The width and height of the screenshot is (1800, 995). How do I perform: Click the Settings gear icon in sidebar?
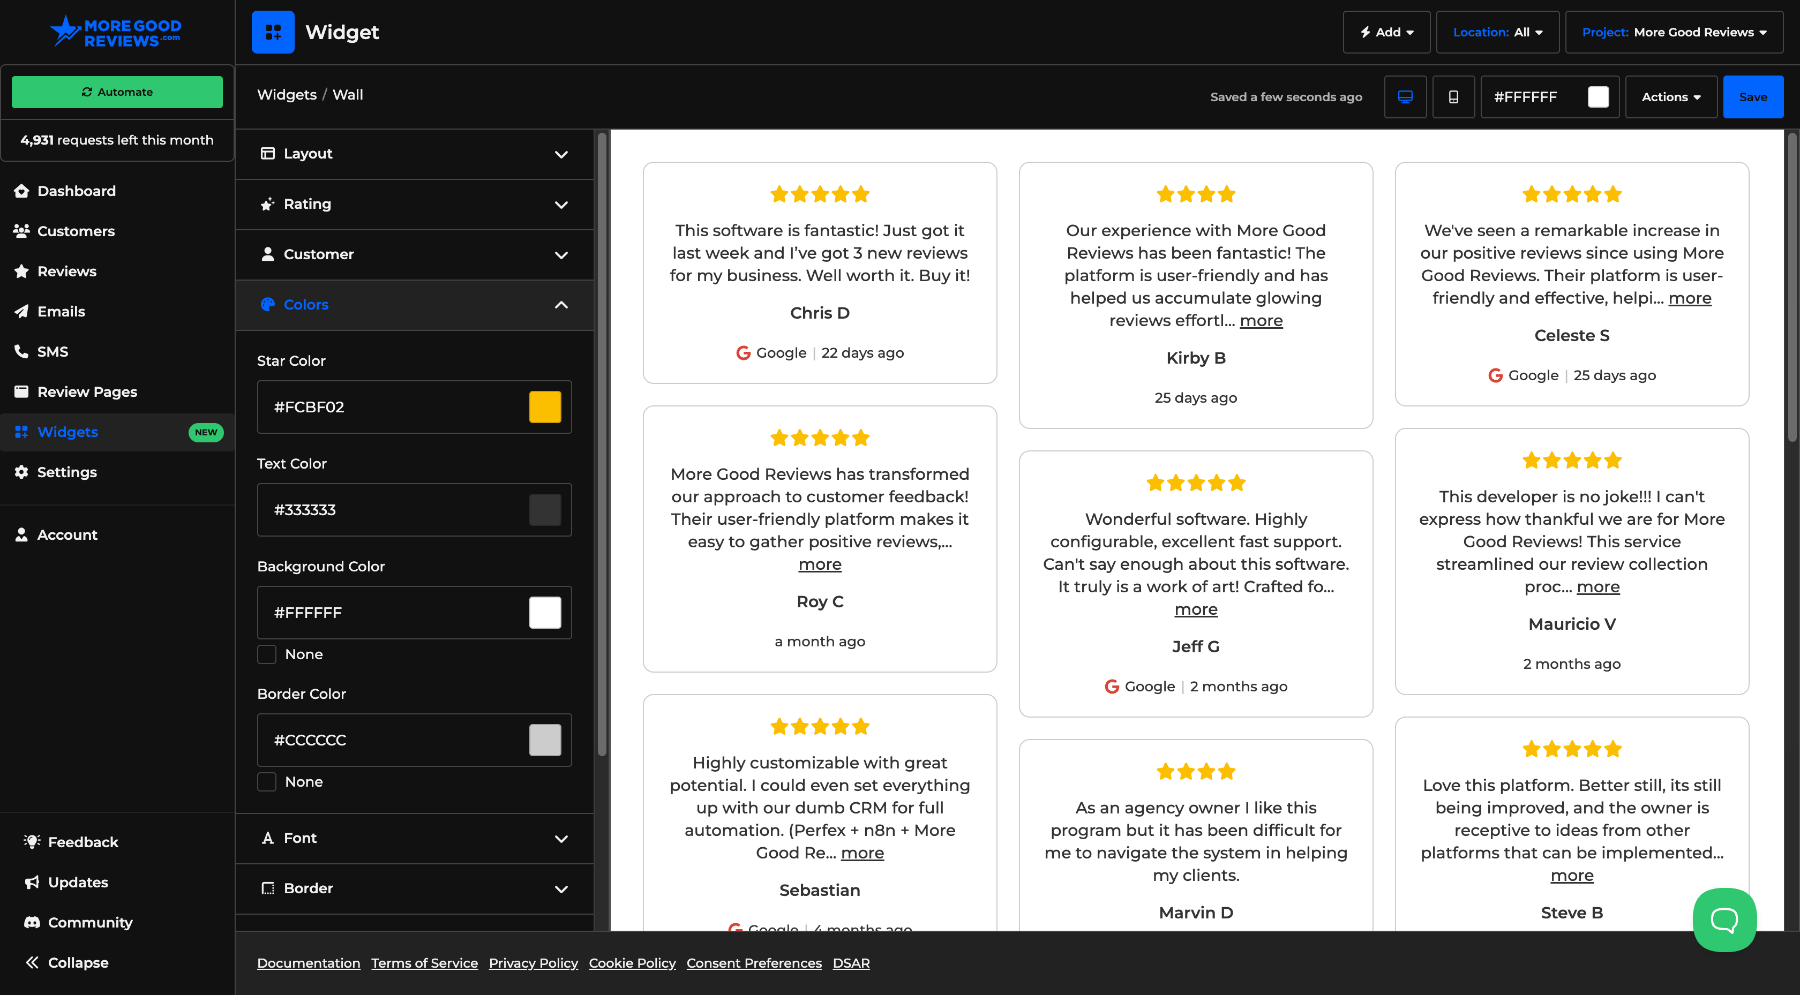[x=21, y=472]
